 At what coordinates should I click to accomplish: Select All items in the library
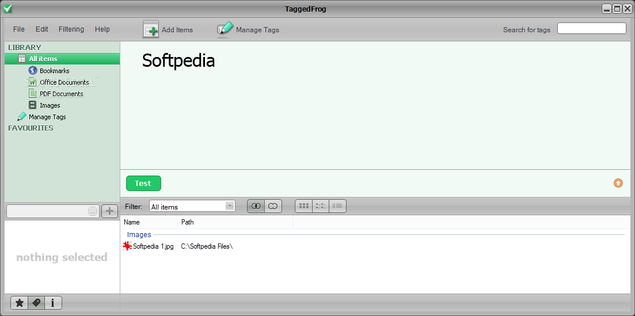(x=62, y=59)
